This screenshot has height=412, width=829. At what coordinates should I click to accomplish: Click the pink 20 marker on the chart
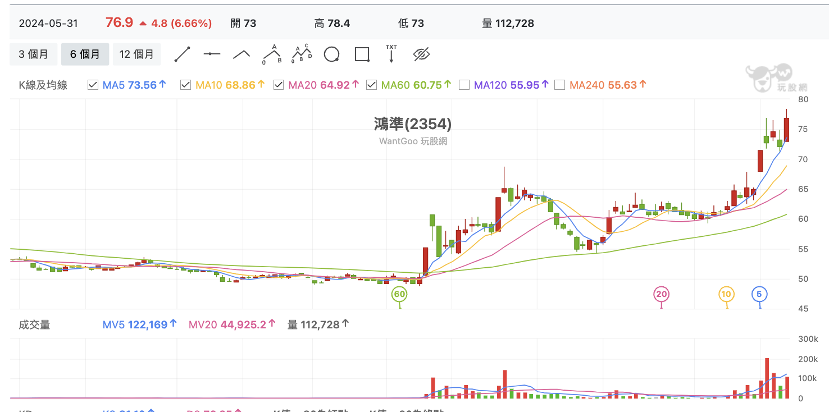point(662,294)
